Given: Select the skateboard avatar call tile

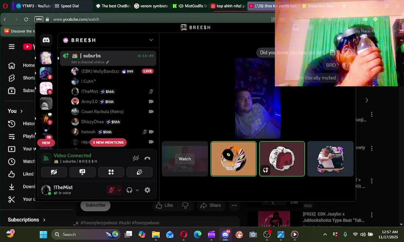Looking at the screenshot, I should coord(331,159).
